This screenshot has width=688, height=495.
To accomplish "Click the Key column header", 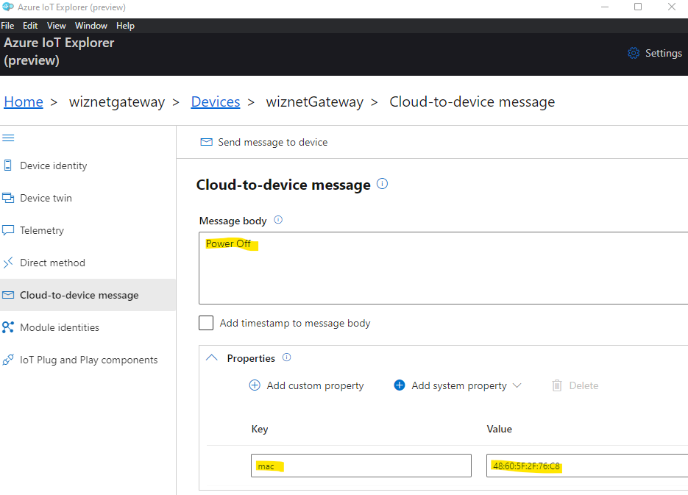I will pyautogui.click(x=259, y=429).
